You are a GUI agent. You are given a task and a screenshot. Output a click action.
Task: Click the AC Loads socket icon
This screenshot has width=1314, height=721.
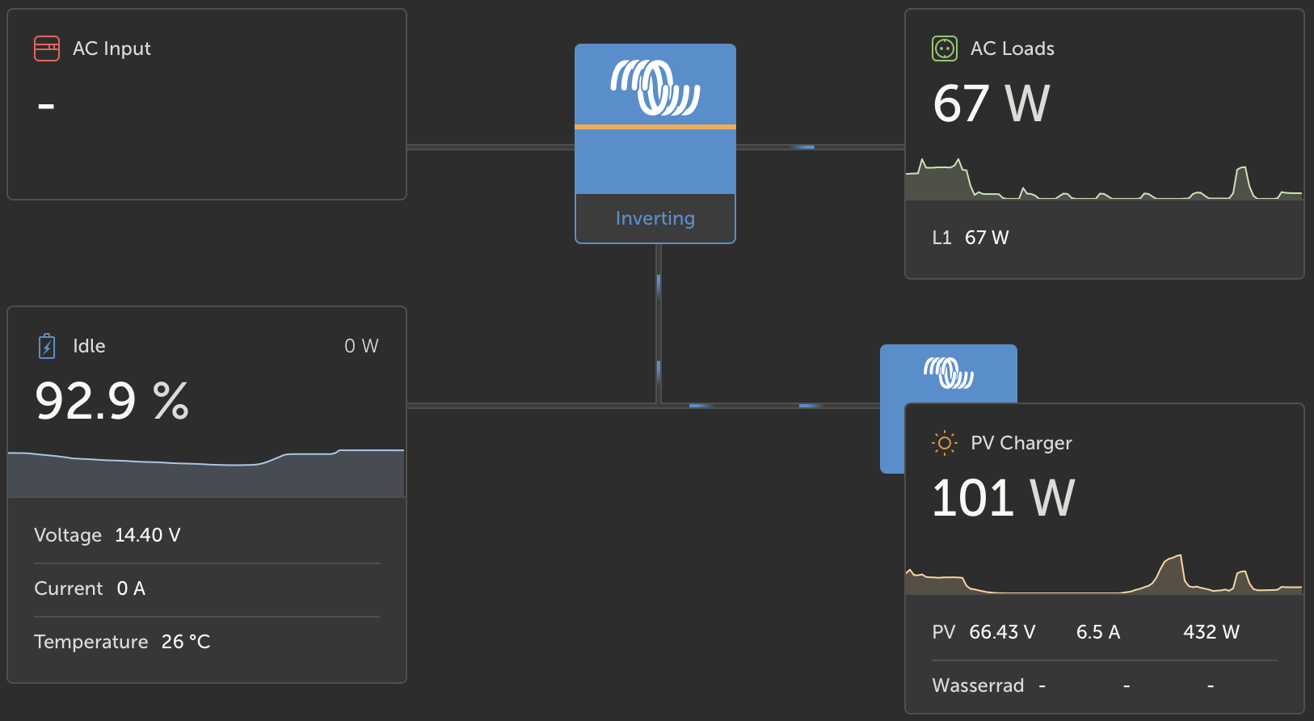(945, 48)
